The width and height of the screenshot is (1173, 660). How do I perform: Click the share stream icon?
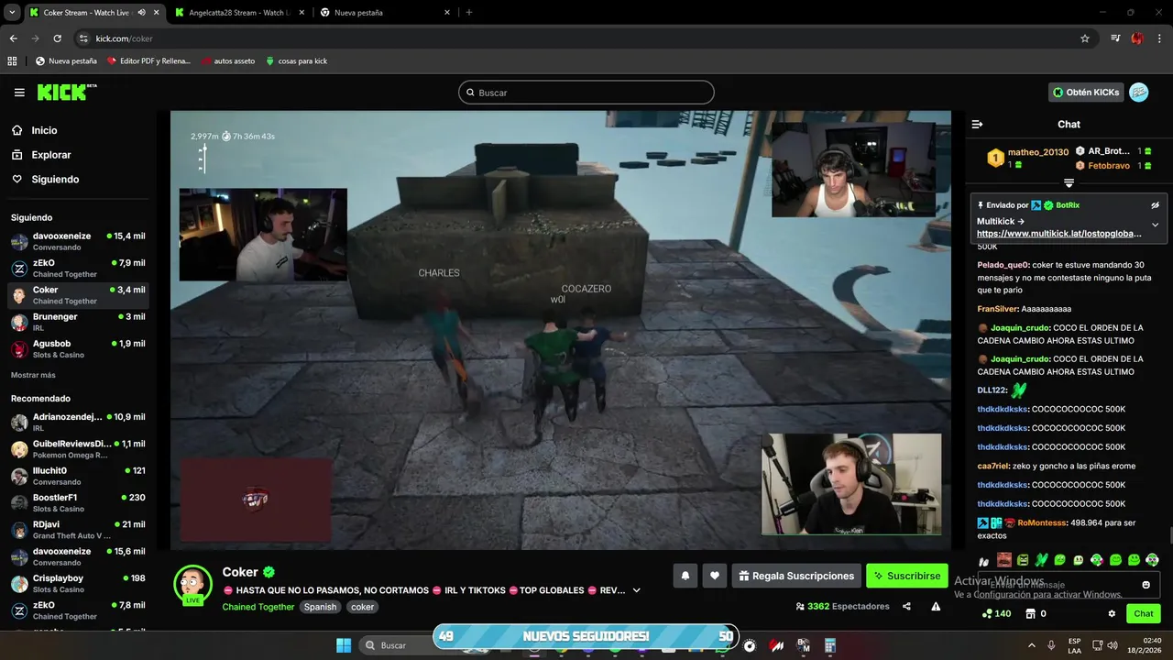click(x=906, y=606)
